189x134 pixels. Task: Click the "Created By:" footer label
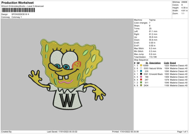7,131
